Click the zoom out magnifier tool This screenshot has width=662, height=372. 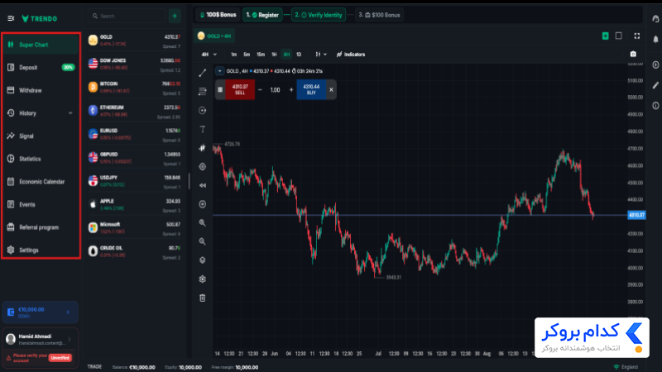(x=203, y=241)
